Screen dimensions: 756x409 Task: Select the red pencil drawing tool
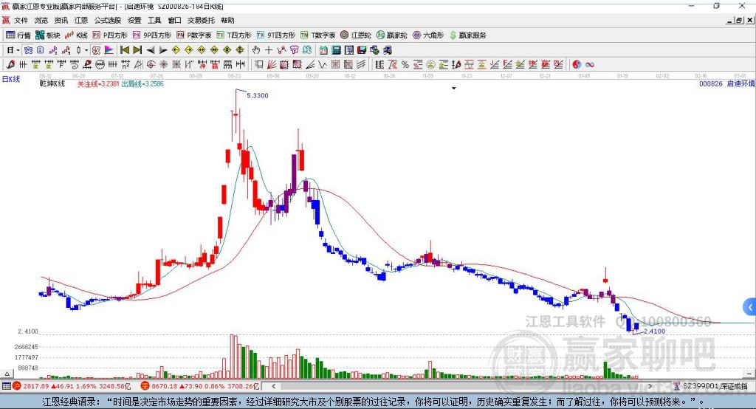coord(10,65)
